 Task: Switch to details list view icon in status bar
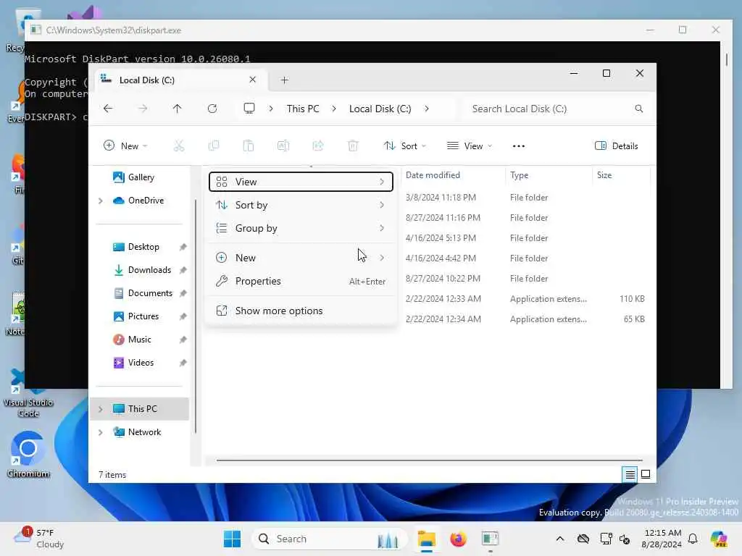[630, 474]
